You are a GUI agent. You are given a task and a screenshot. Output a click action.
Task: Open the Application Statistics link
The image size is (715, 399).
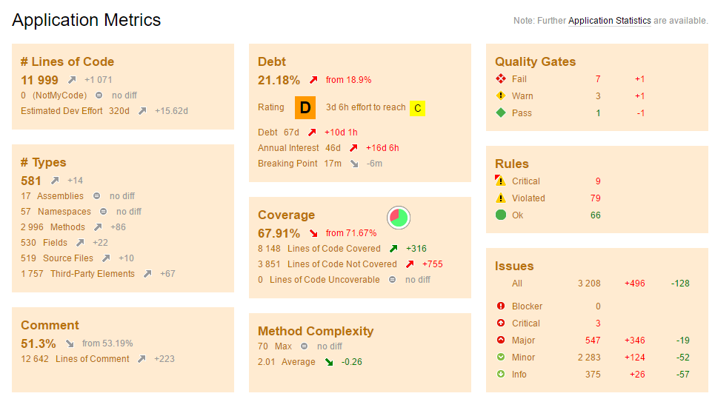[609, 21]
